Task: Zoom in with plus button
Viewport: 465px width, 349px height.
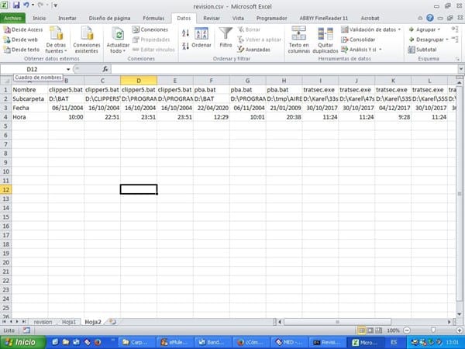Action: pyautogui.click(x=460, y=330)
